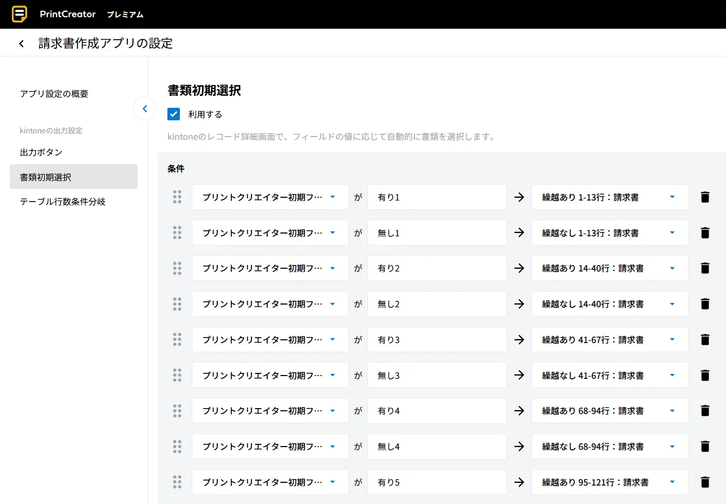This screenshot has height=504, width=726.
Task: Click the value field containing 無し1
Action: coord(437,233)
